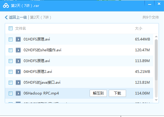Check the box for 06Hadoop RPC.mp4
The height and width of the screenshot is (117, 164).
pos(10,93)
